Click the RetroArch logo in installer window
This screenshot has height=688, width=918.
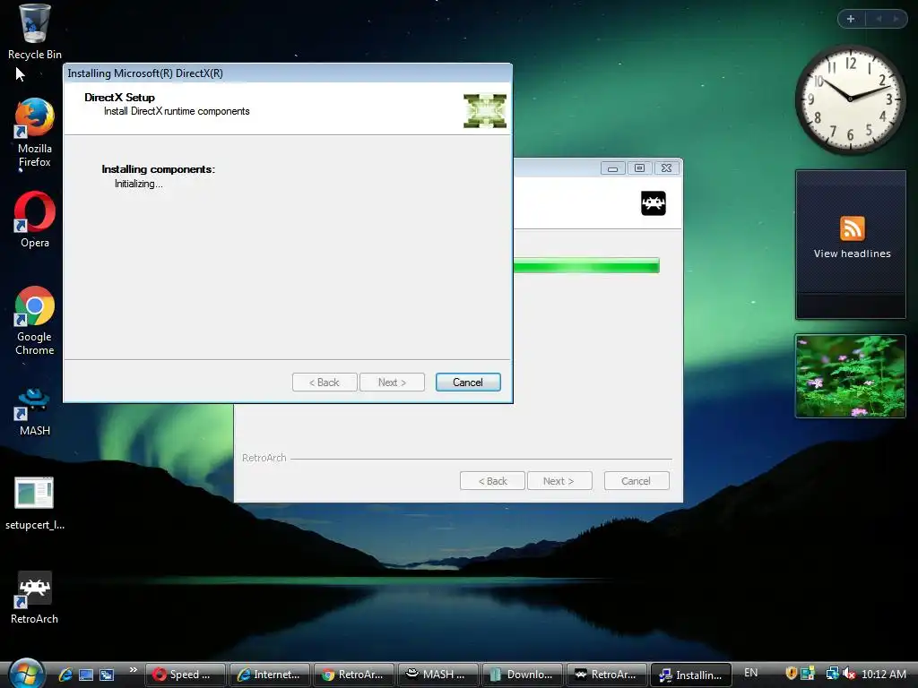coord(654,203)
